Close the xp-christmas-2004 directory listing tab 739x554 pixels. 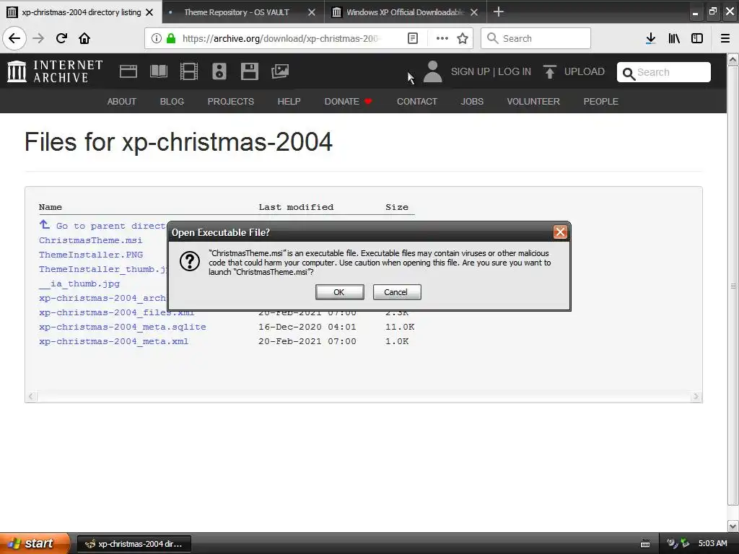pyautogui.click(x=149, y=12)
